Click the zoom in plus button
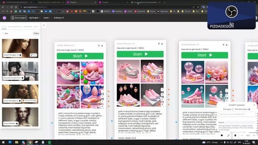 tap(254, 135)
